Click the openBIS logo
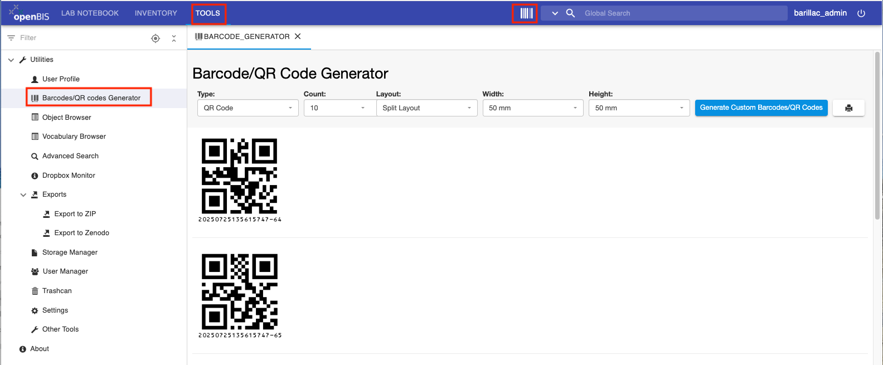 pyautogui.click(x=29, y=13)
